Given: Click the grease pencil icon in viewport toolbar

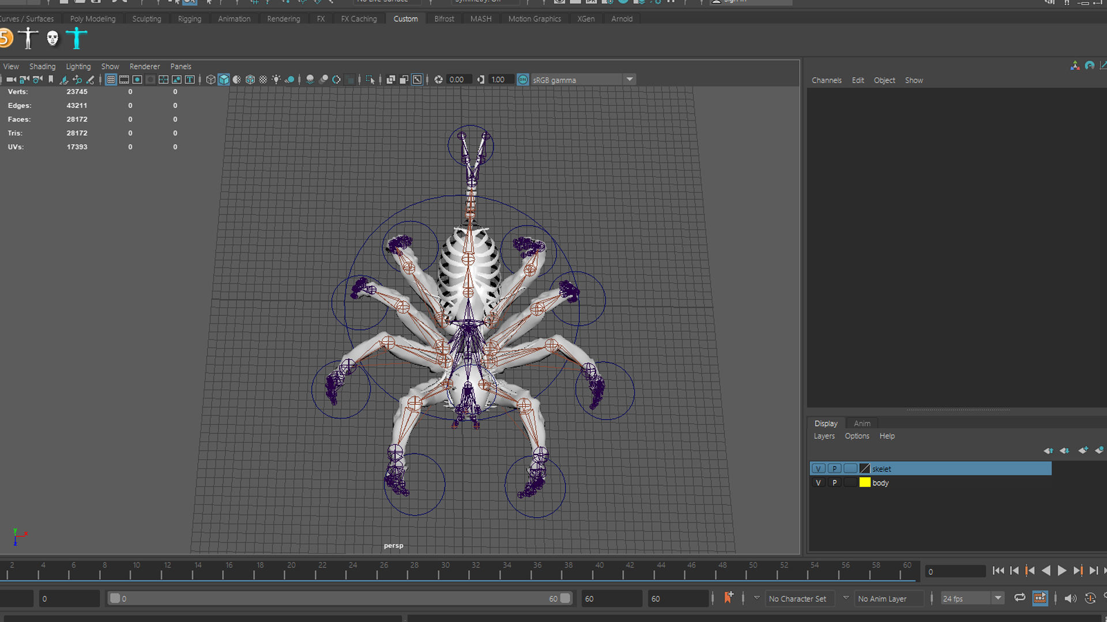Looking at the screenshot, I should coord(90,79).
